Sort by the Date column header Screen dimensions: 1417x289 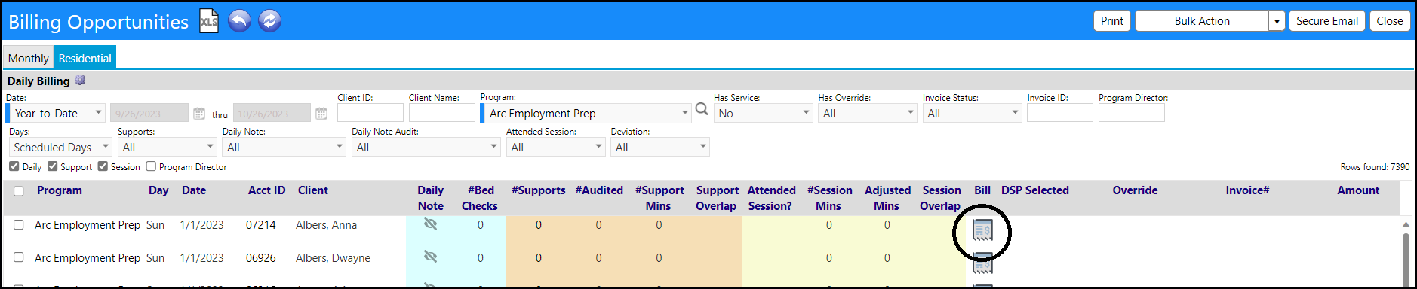[x=194, y=190]
